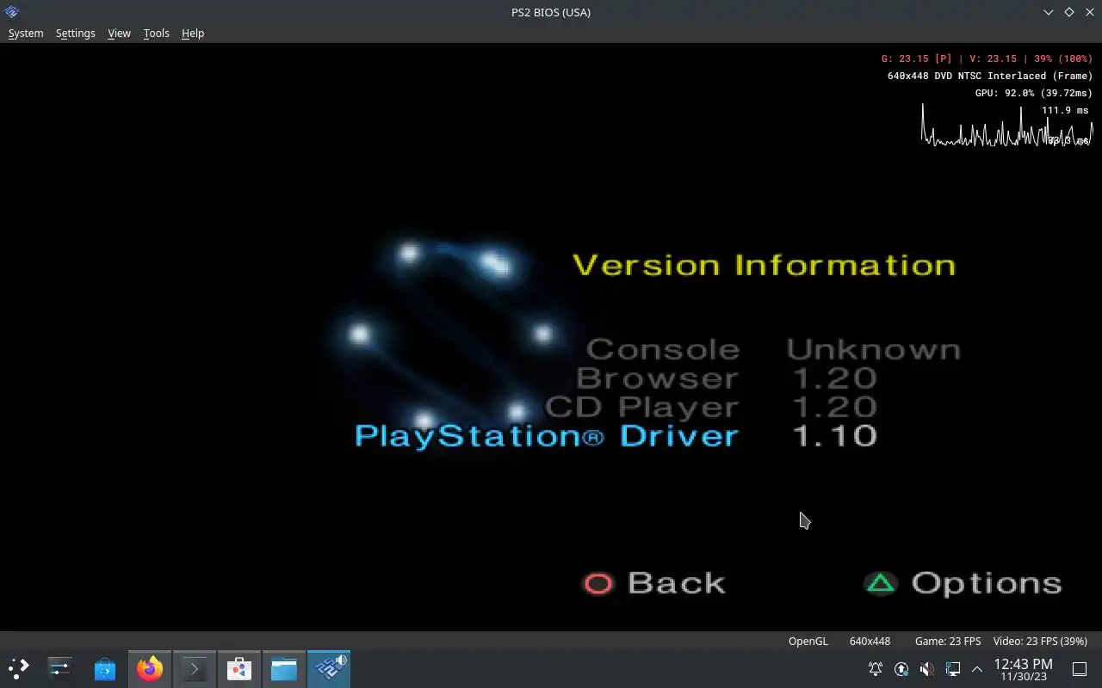This screenshot has height=688, width=1102.
Task: Open the Discover store taskbar icon
Action: [105, 668]
